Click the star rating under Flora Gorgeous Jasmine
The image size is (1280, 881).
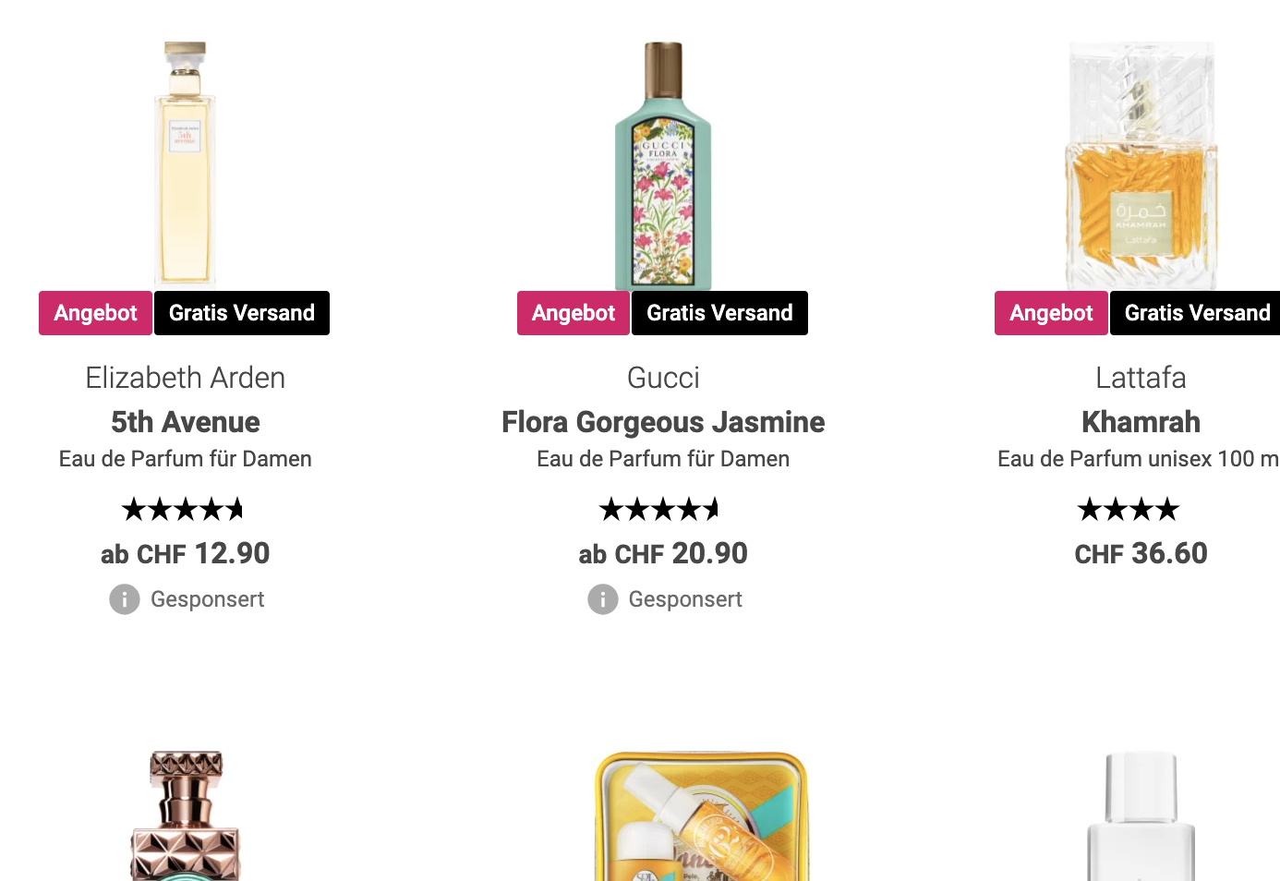coord(659,509)
